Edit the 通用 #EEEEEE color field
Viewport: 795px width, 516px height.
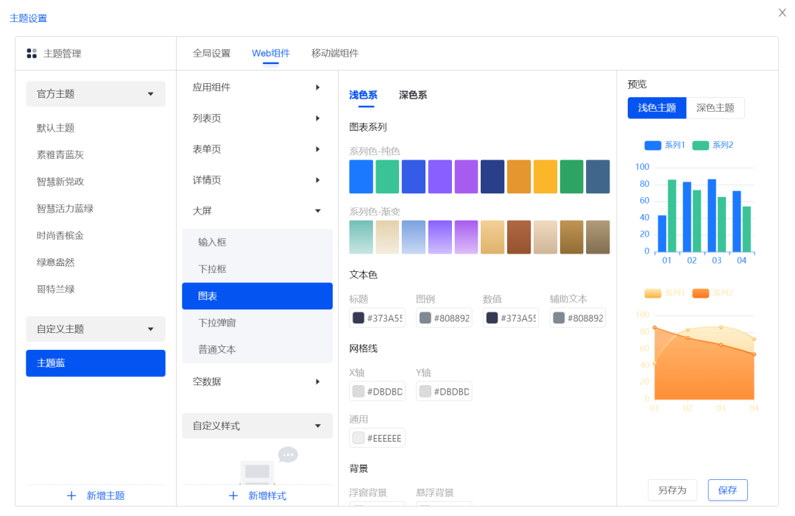pos(377,438)
